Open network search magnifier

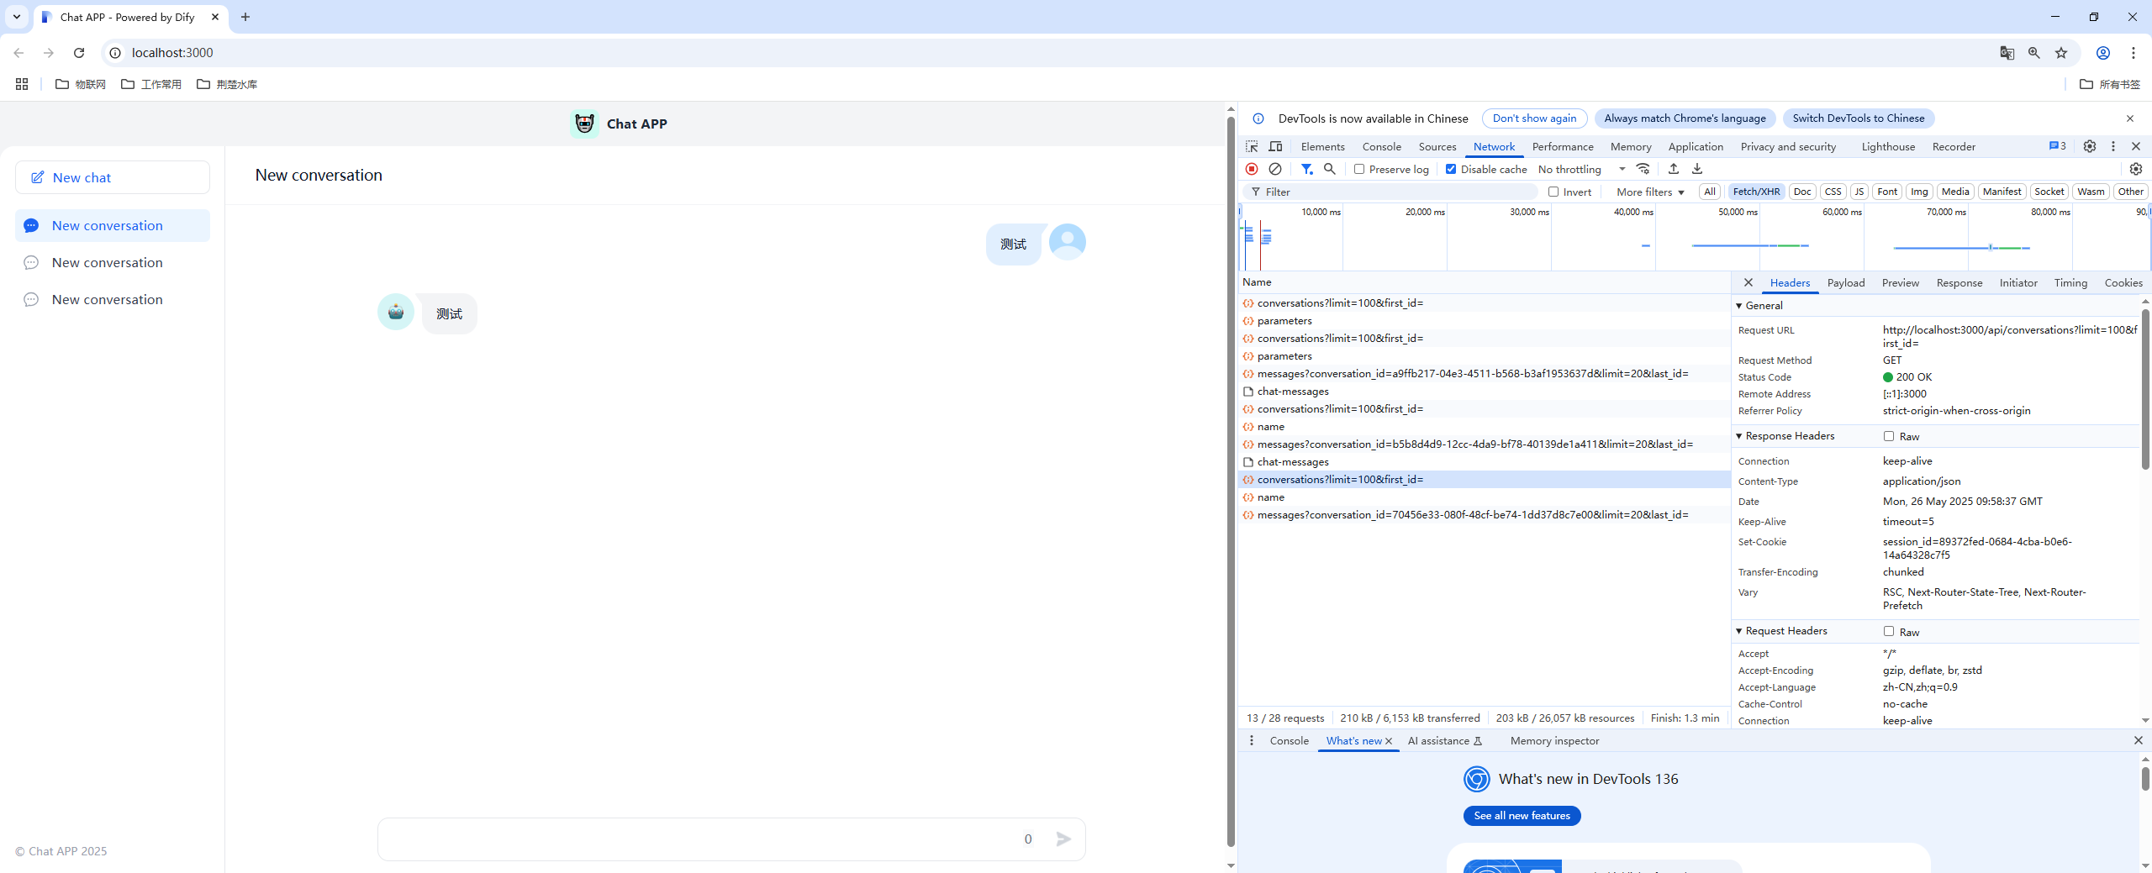(x=1330, y=169)
